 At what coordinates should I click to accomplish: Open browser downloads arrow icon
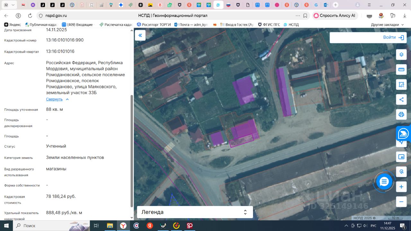[x=405, y=16]
